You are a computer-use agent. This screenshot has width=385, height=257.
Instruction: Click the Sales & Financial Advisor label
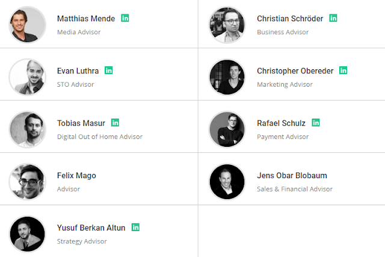tap(295, 189)
